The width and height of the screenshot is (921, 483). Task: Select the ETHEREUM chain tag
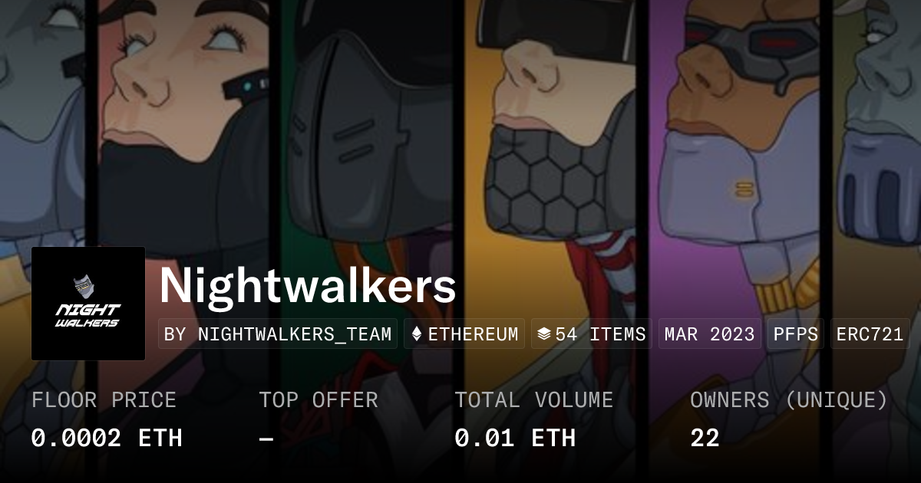pyautogui.click(x=464, y=334)
